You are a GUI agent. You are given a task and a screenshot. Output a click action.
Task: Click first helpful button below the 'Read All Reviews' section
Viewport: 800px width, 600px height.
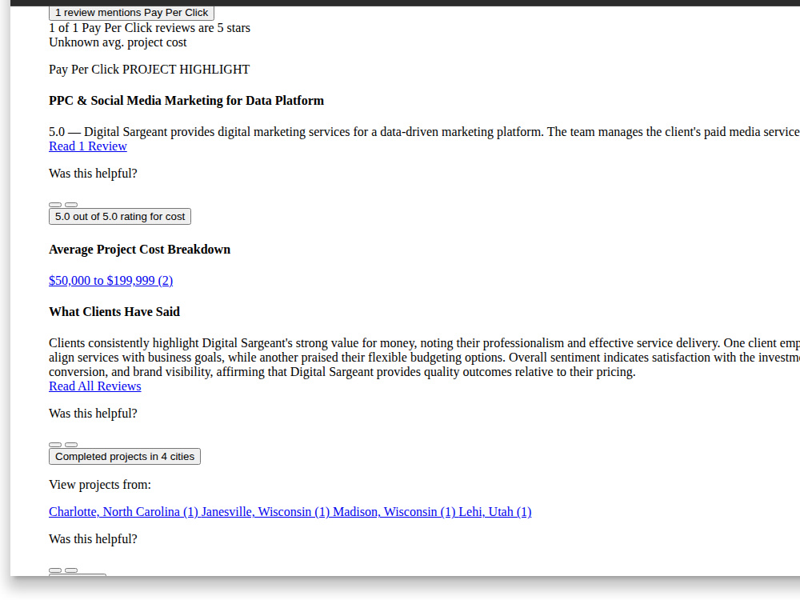click(x=55, y=445)
